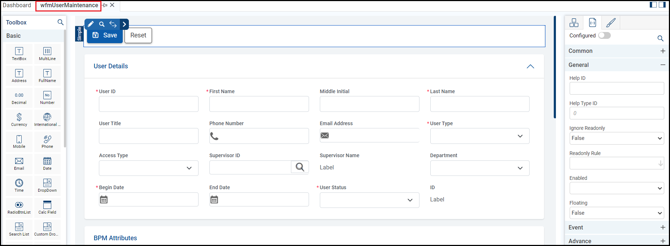Screen dimensions: 670x246
Task: Open the Ignore Readonly dropdown
Action: pyautogui.click(x=617, y=138)
